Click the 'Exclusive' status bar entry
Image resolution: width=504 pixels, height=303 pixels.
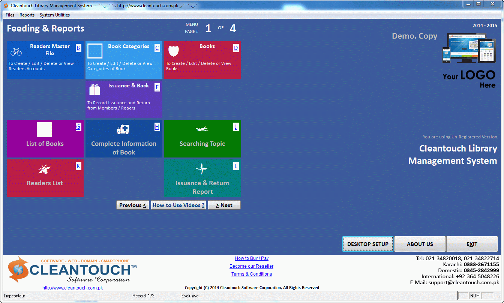pos(190,296)
